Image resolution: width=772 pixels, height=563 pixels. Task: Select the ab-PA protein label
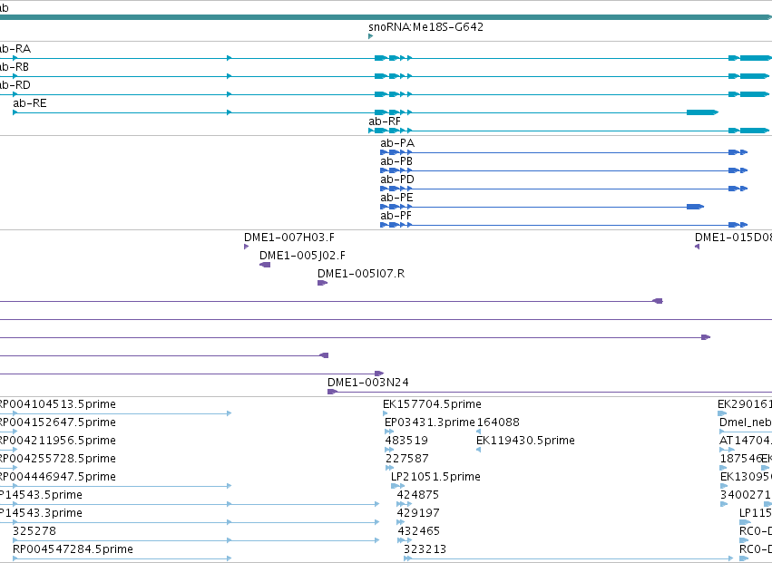397,143
